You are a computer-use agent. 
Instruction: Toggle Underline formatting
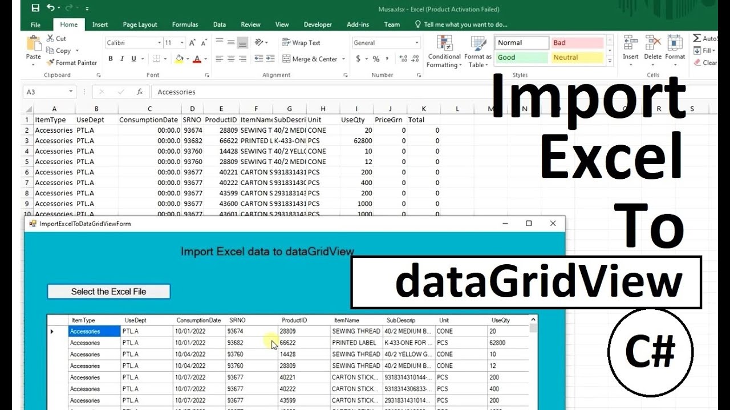click(134, 59)
